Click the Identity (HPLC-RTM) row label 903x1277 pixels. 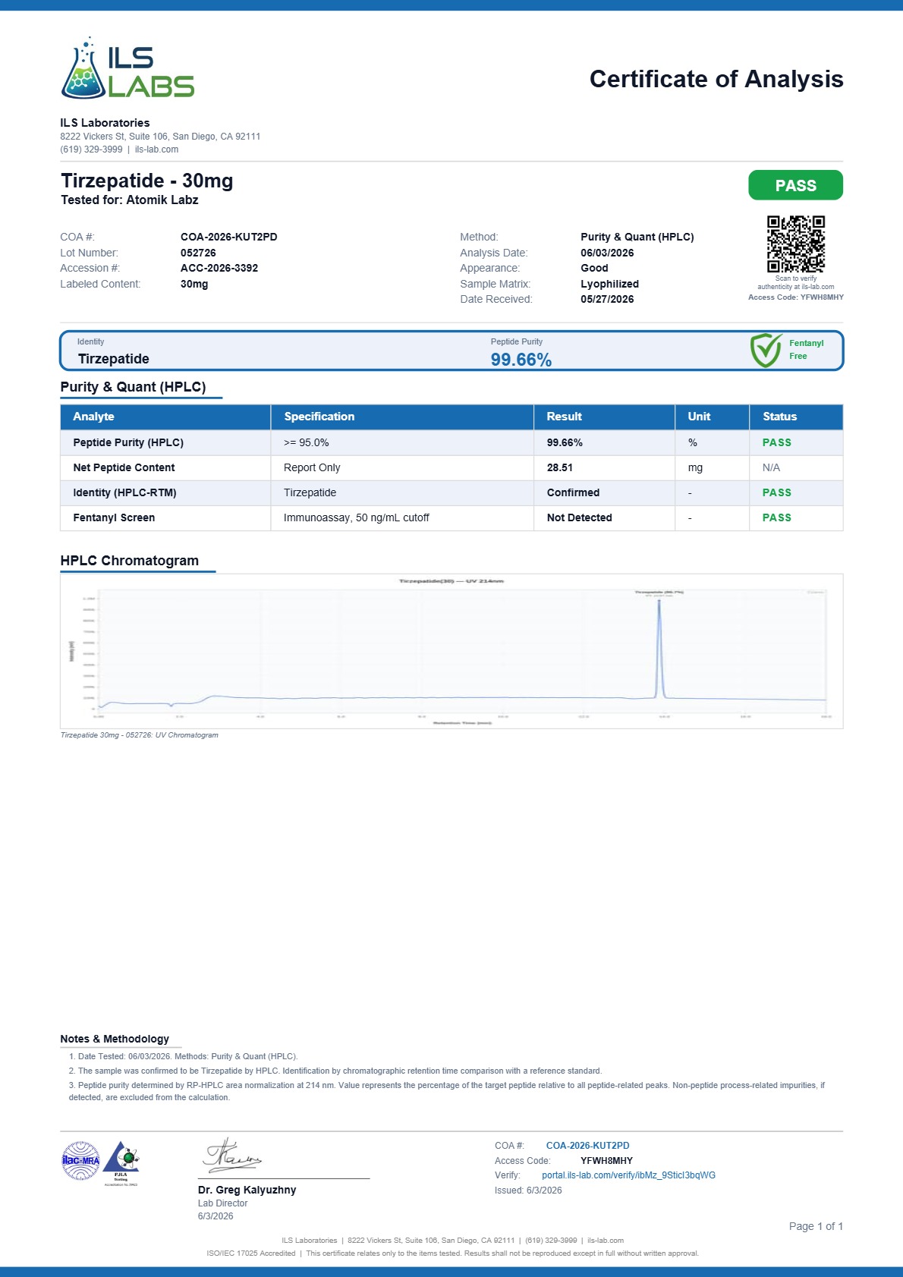click(x=124, y=492)
